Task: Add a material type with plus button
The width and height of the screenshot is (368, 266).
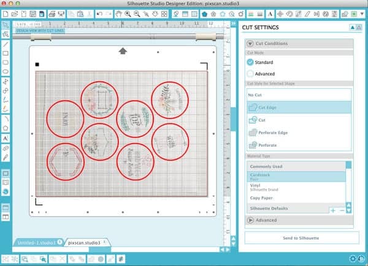Action: coord(333,210)
